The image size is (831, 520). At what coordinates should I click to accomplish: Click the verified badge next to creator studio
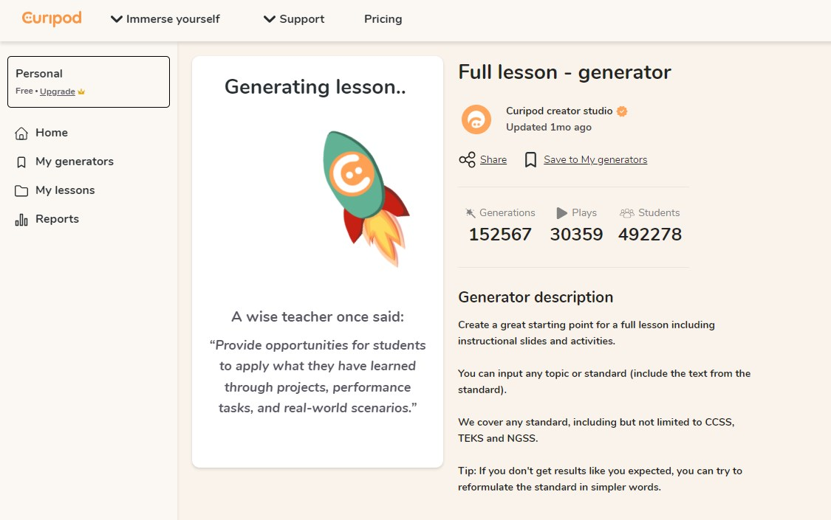coord(622,111)
